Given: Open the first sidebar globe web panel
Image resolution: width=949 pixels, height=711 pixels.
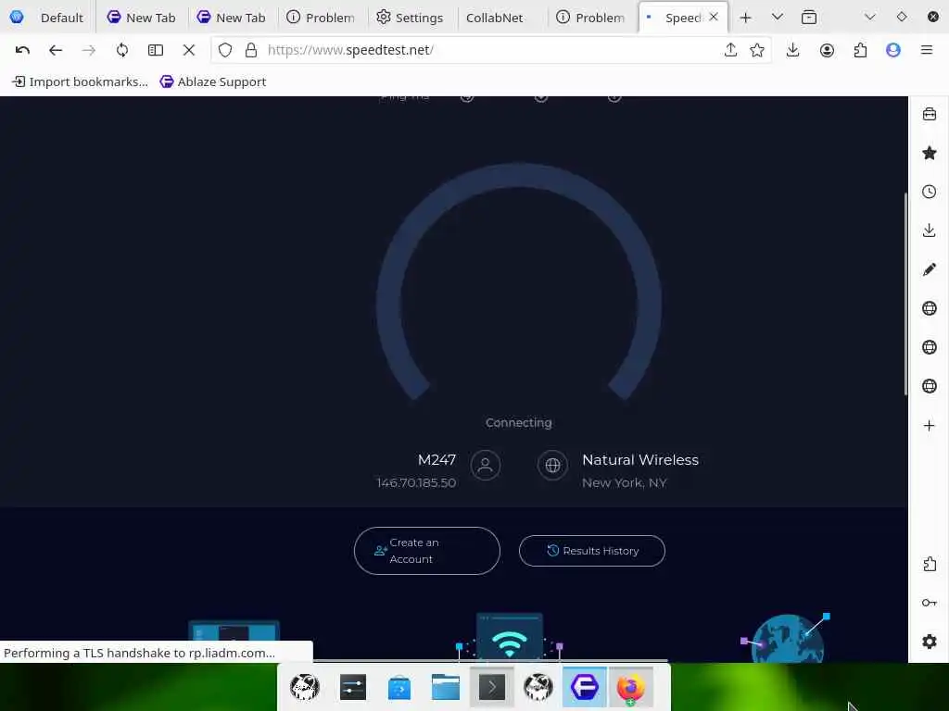Looking at the screenshot, I should [x=930, y=308].
